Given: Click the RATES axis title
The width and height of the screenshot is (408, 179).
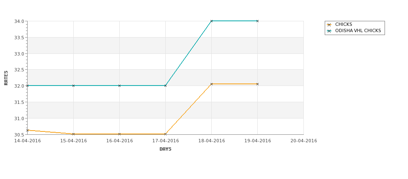Looking at the screenshot, I should tap(6, 78).
